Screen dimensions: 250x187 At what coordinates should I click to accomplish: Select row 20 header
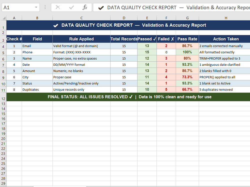pyautogui.click(x=3, y=139)
